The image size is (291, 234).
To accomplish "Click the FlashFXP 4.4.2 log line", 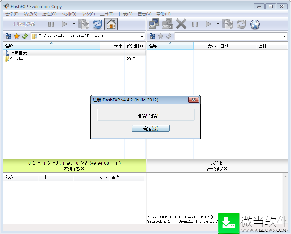I will [180, 217].
